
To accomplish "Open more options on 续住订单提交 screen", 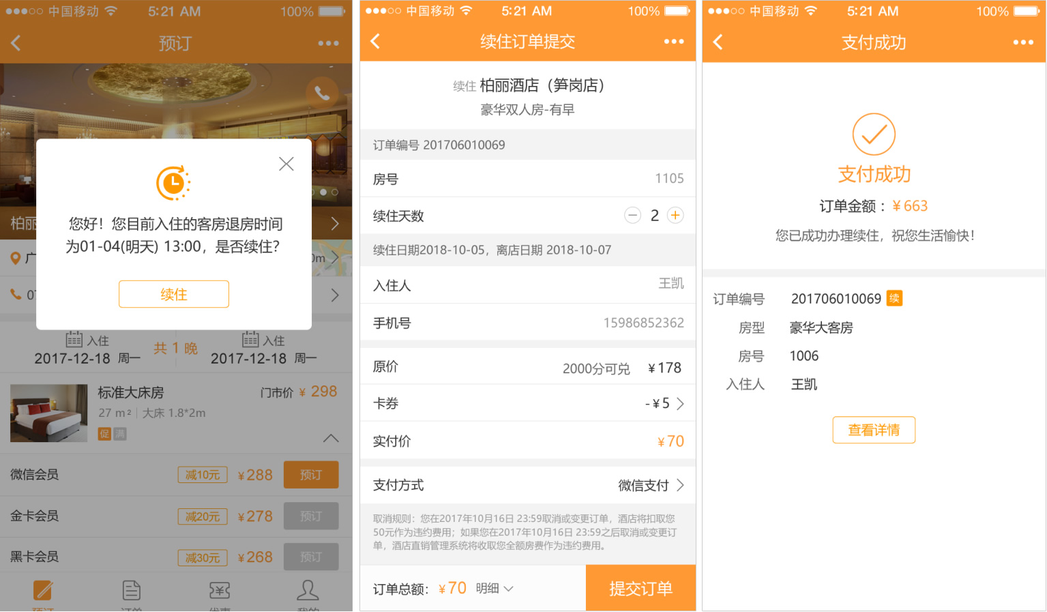I will (673, 42).
